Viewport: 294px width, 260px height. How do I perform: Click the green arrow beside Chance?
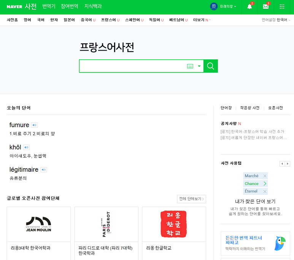pyautogui.click(x=265, y=183)
